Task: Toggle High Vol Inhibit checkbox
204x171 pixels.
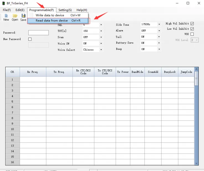Action: 192,24
